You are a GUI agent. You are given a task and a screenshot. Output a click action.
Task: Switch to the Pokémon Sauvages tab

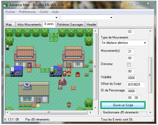click(70, 25)
